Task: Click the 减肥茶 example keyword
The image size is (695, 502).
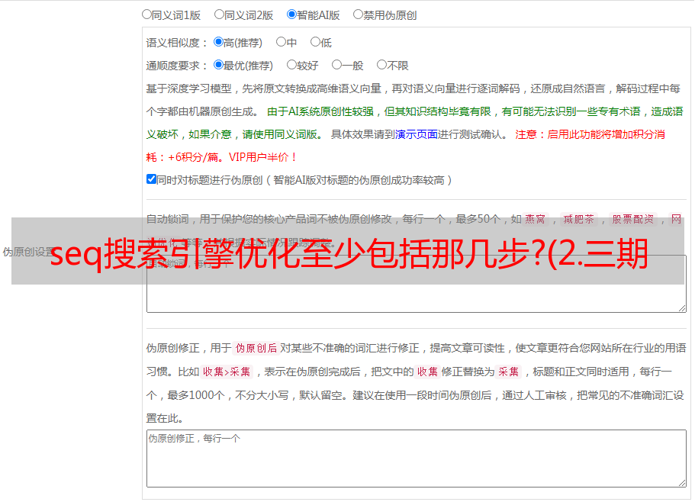Action: [x=579, y=219]
